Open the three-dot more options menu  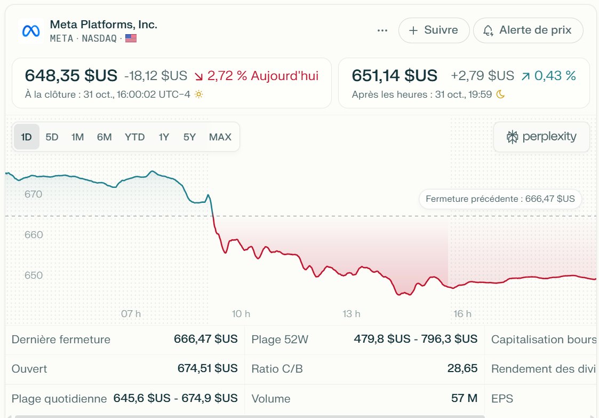pos(382,30)
